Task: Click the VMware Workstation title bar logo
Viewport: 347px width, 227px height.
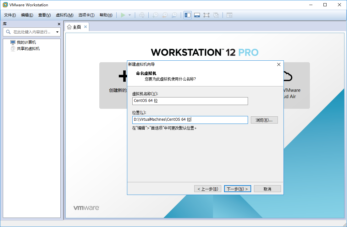Action: (5, 5)
